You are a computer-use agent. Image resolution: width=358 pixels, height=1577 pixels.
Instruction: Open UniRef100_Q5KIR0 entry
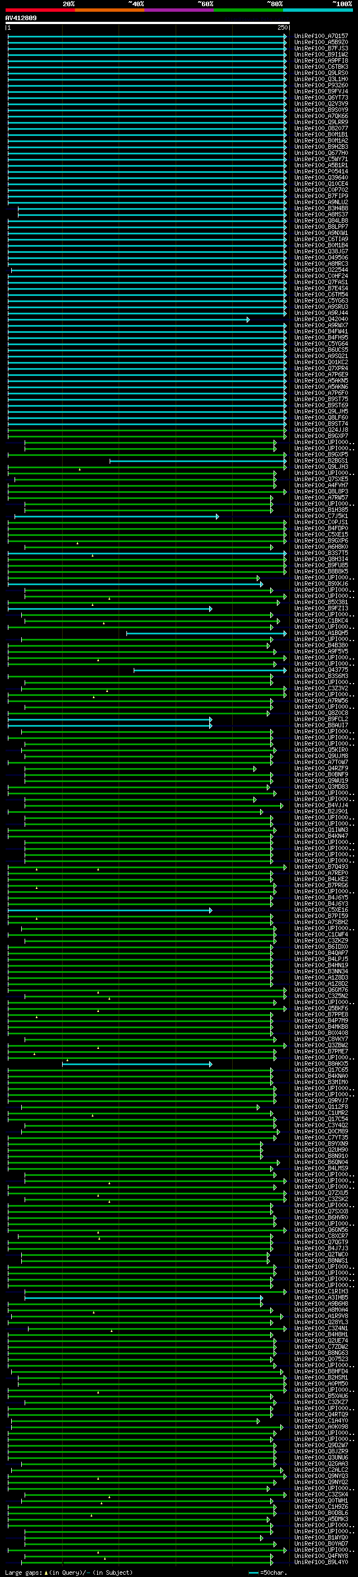coord(321,750)
